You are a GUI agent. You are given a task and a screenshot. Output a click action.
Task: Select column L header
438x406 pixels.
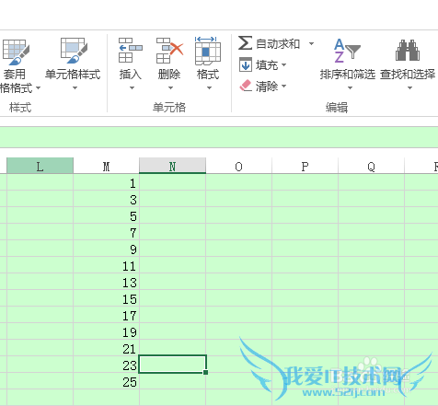(40, 166)
